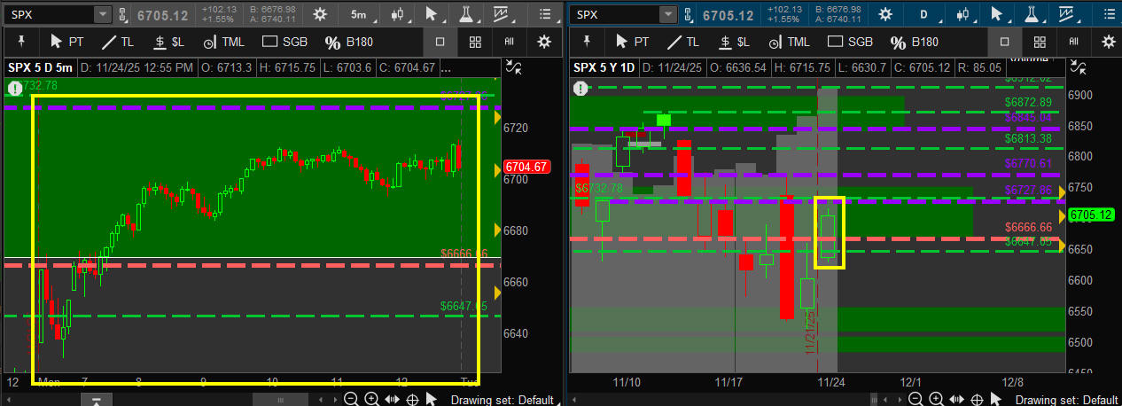Select the TL trendline tool in left chart
The height and width of the screenshot is (406, 1122).
coord(120,42)
